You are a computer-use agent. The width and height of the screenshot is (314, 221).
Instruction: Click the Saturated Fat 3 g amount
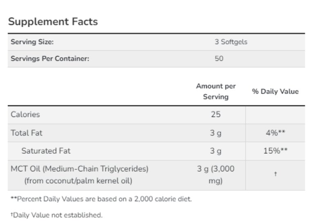click(x=215, y=151)
